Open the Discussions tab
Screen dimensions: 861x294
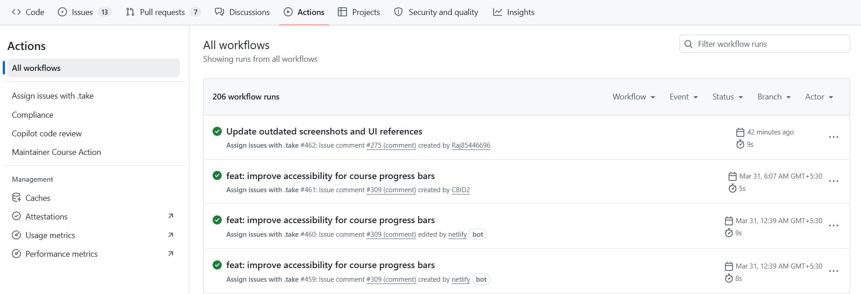[x=242, y=12]
